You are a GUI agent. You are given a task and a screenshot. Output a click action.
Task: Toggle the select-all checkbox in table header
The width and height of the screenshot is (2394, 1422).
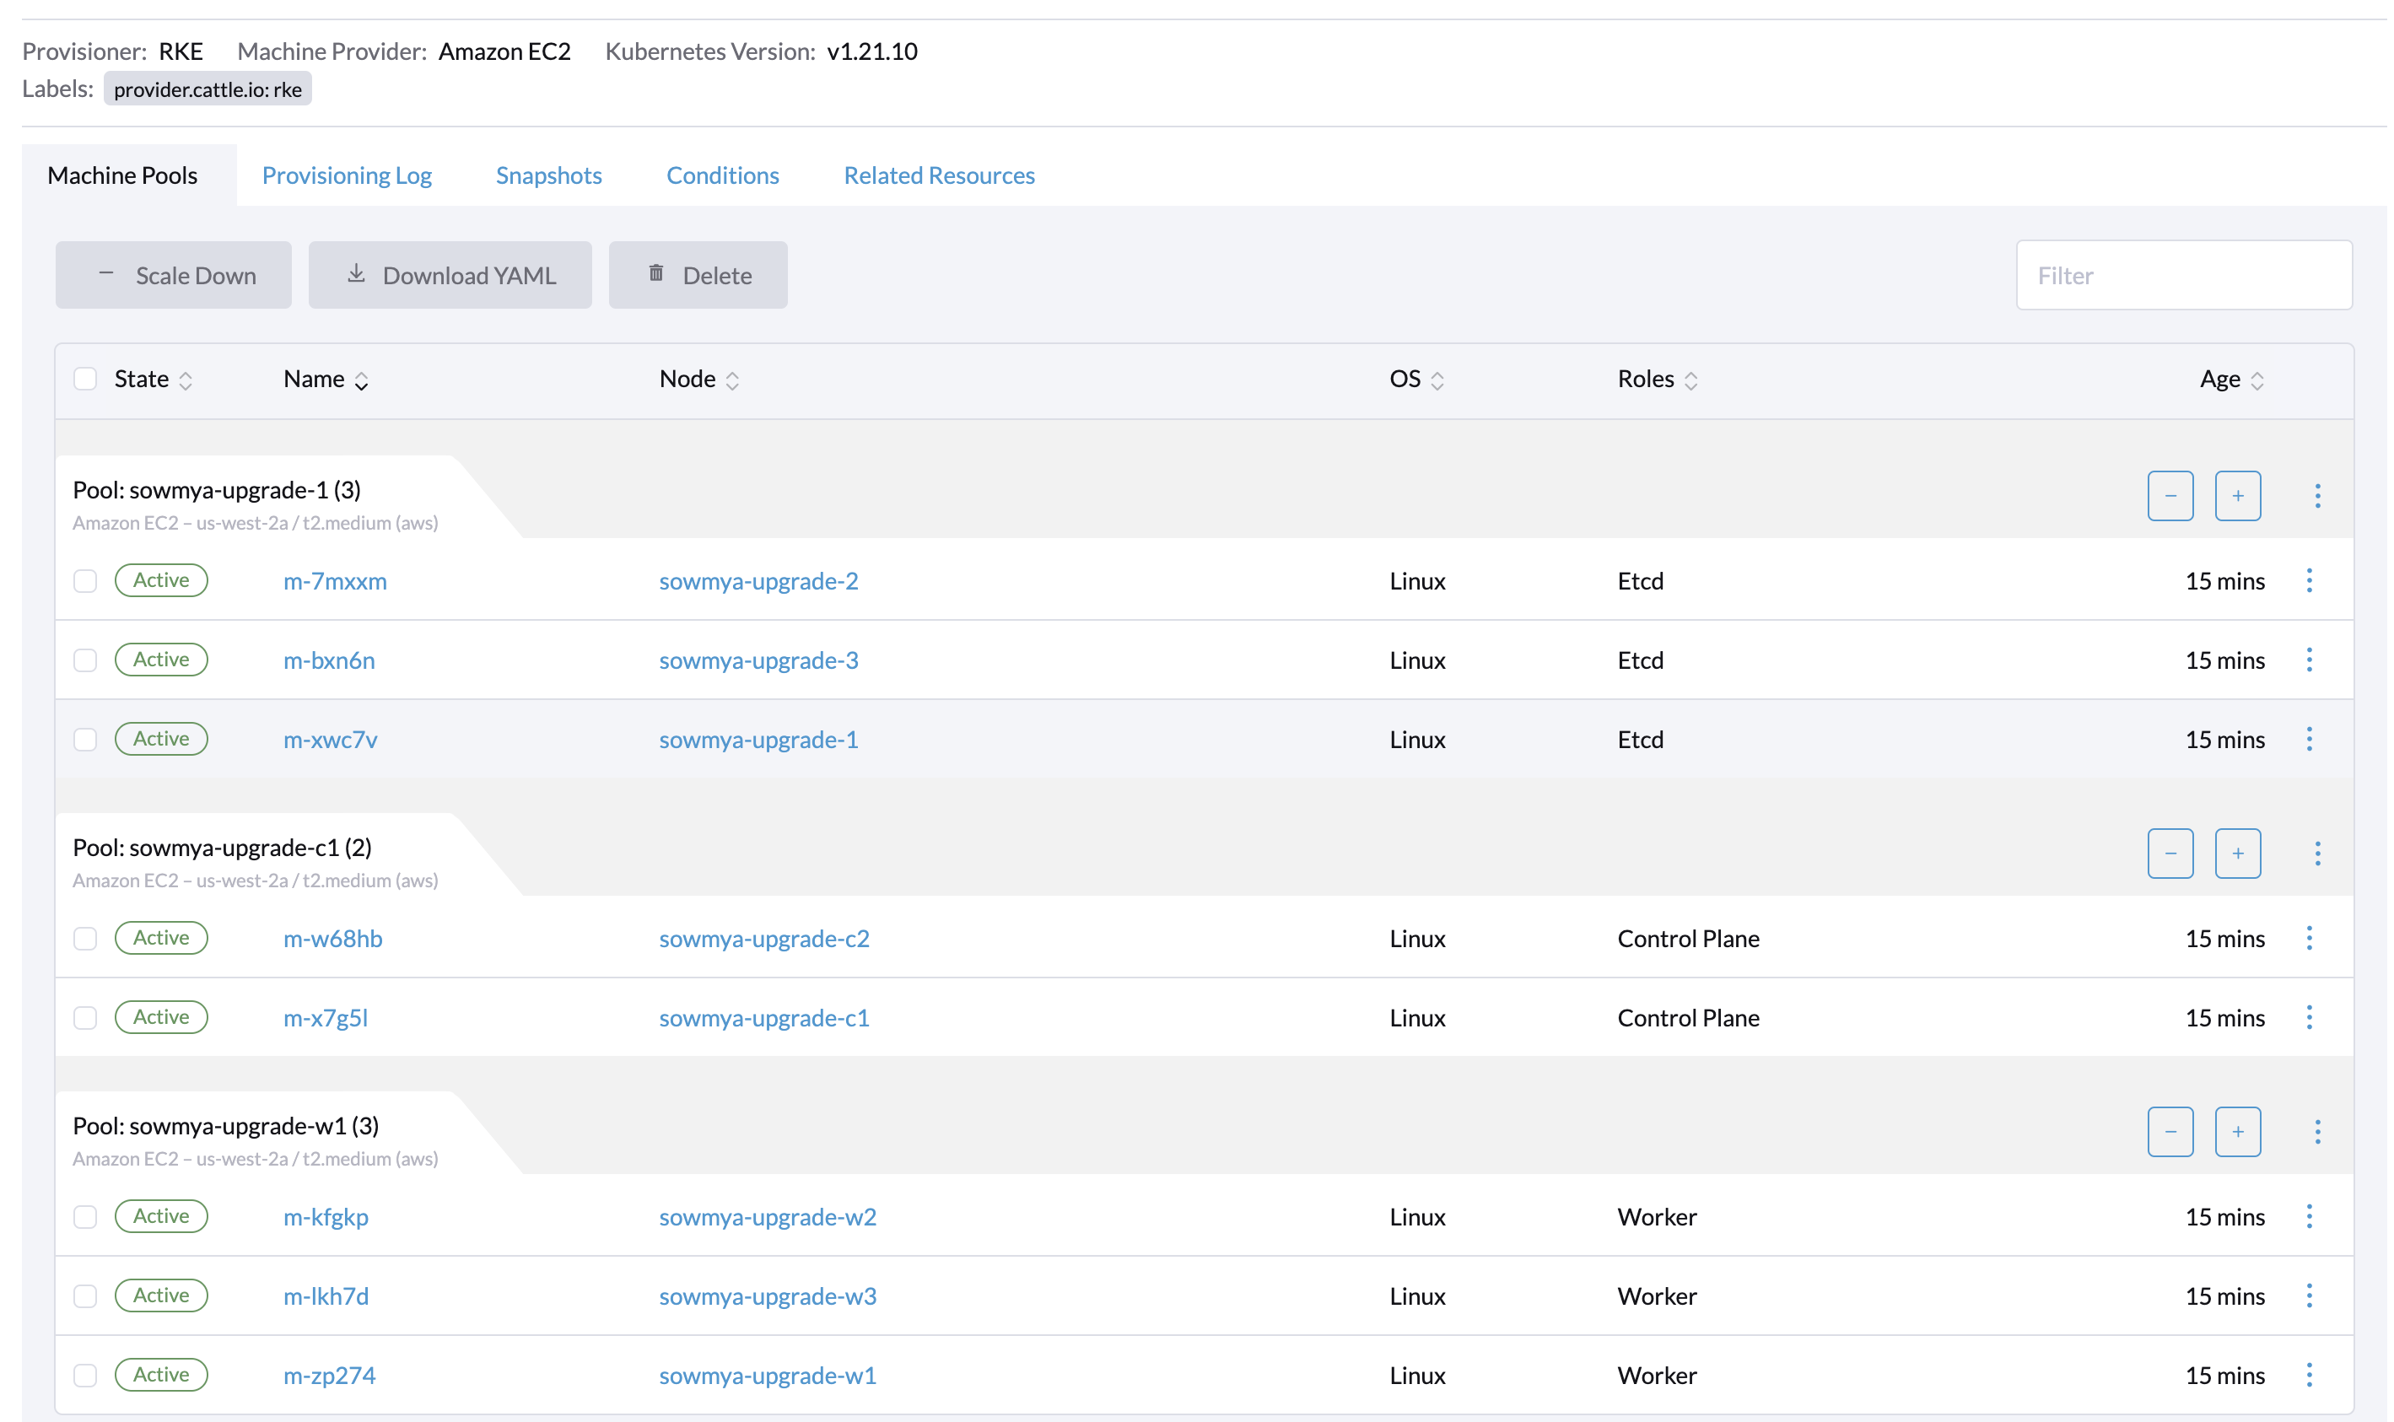[x=85, y=379]
